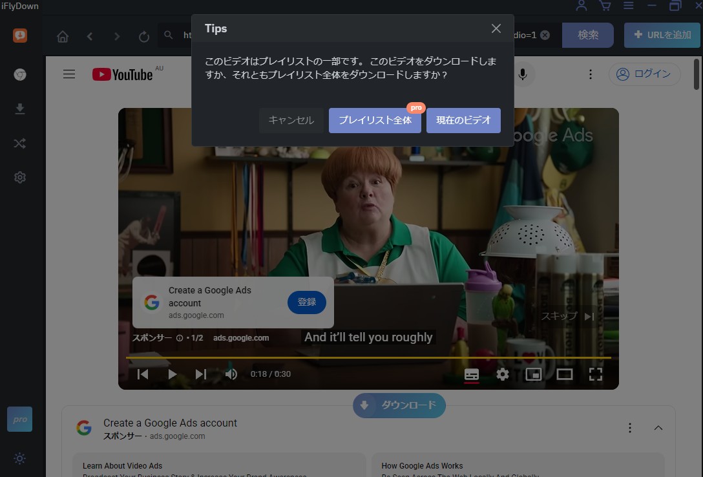Viewport: 703px width, 477px height.
Task: Collapse the ad panel chevron
Action: [x=658, y=428]
